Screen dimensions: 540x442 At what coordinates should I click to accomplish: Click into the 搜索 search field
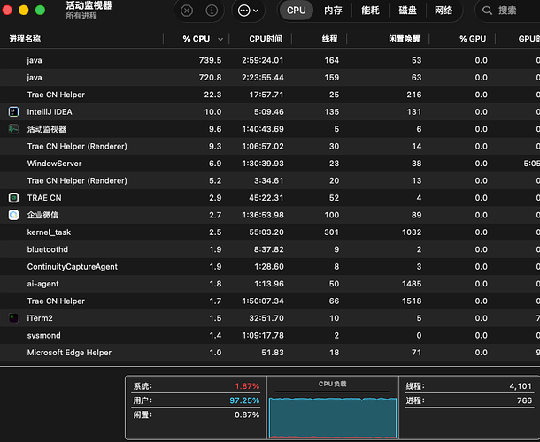(515, 11)
